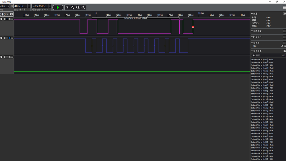Set rising edge trigger on blue channel
The width and height of the screenshot is (286, 161).
coord(4,38)
